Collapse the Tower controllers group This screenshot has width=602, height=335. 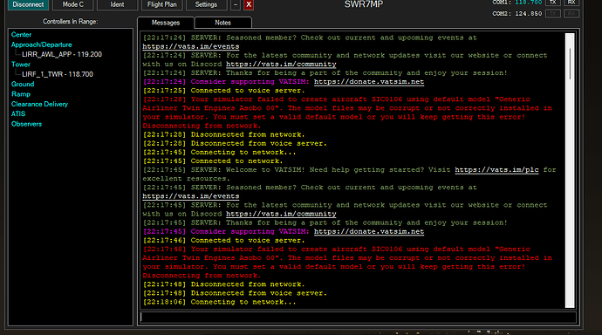coord(21,65)
